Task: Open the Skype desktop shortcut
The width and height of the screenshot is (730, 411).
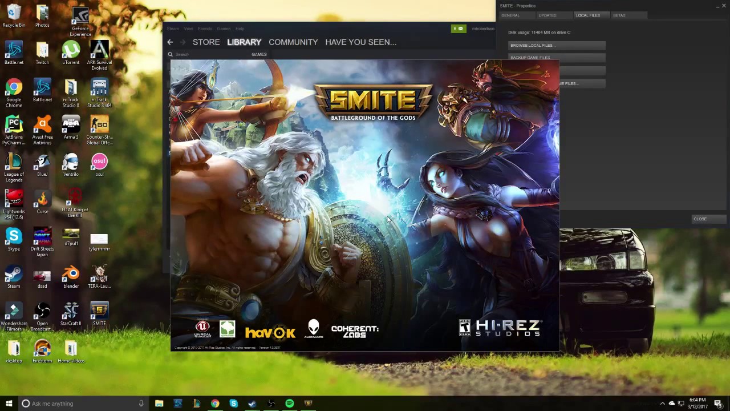Action: [x=14, y=240]
